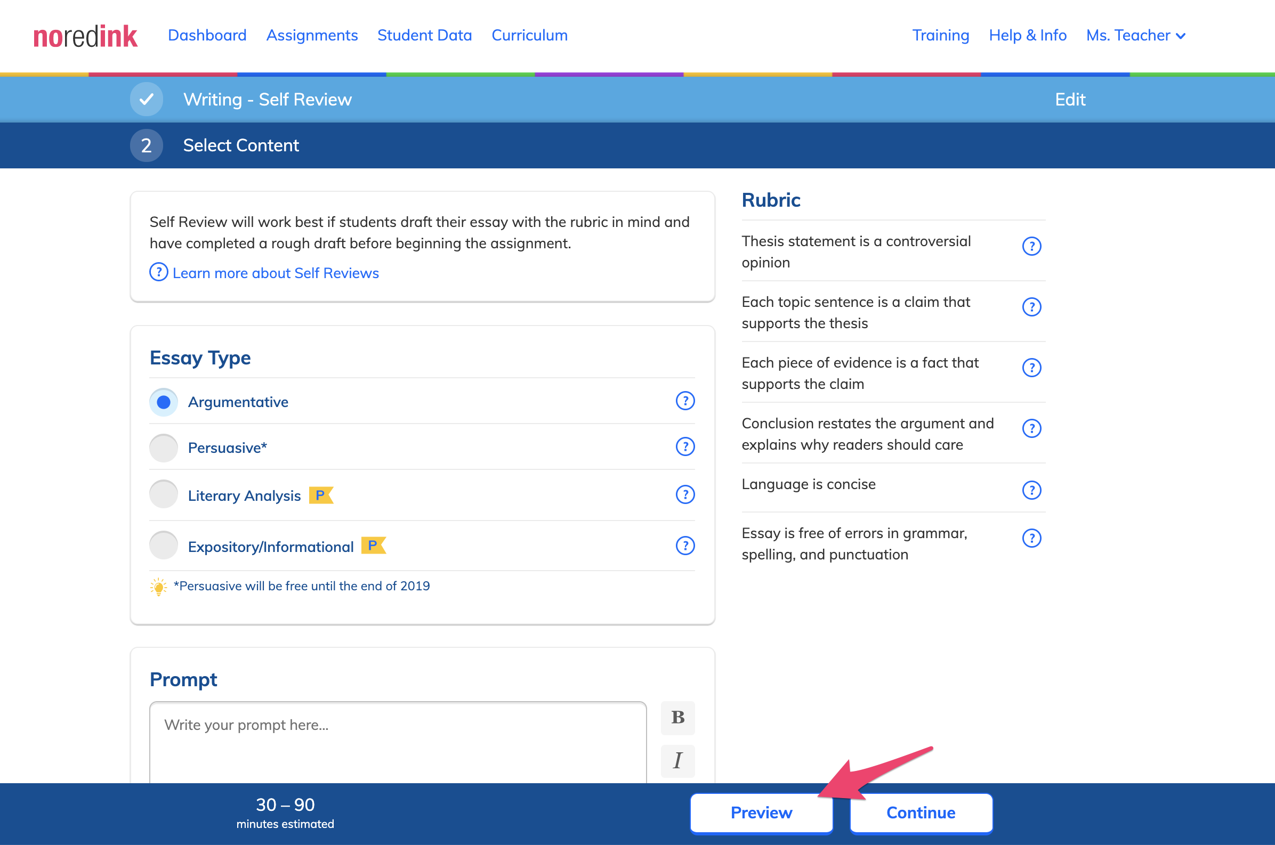Click the Preview button
This screenshot has width=1275, height=845.
point(761,812)
